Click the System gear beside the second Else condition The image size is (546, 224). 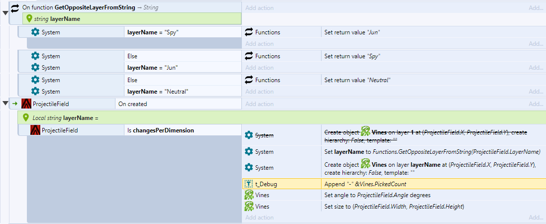tap(35, 80)
